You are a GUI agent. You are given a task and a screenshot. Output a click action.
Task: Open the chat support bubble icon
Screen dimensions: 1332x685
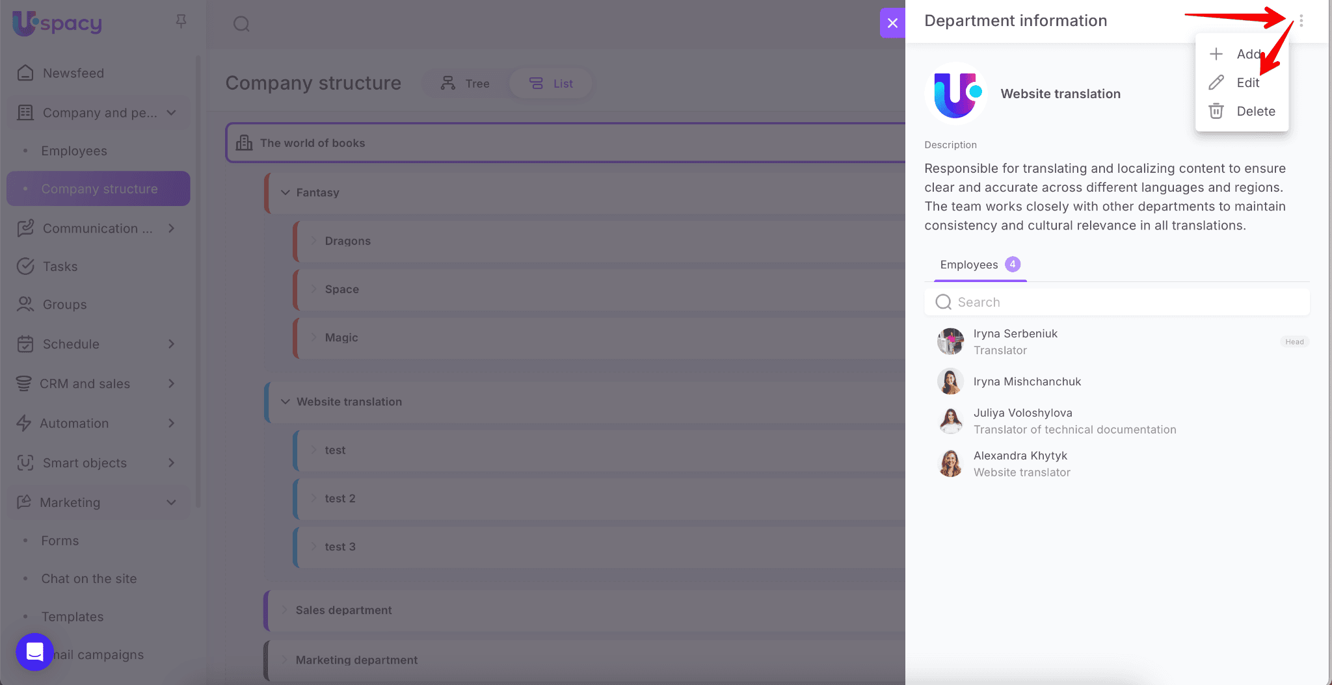coord(34,651)
